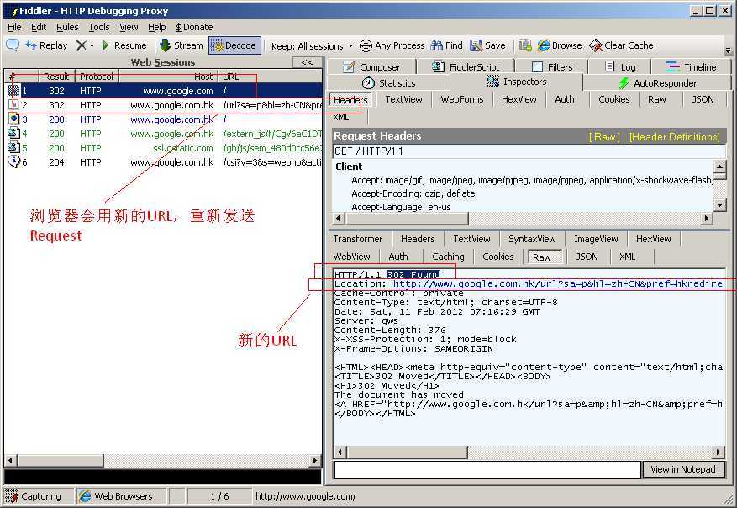Viewport: 737px width, 508px height.
Task: Click the [Header Definitions] link
Action: tap(675, 137)
